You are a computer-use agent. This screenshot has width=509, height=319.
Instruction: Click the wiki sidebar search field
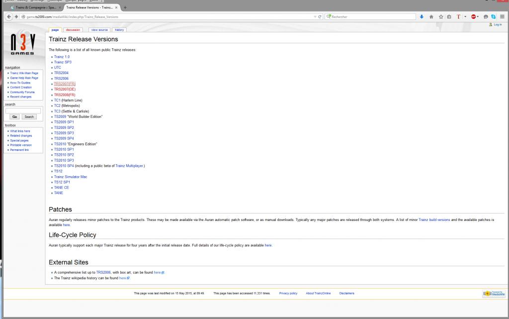coord(23,111)
